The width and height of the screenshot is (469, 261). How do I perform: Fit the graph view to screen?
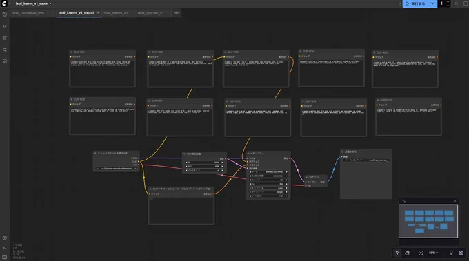click(421, 253)
